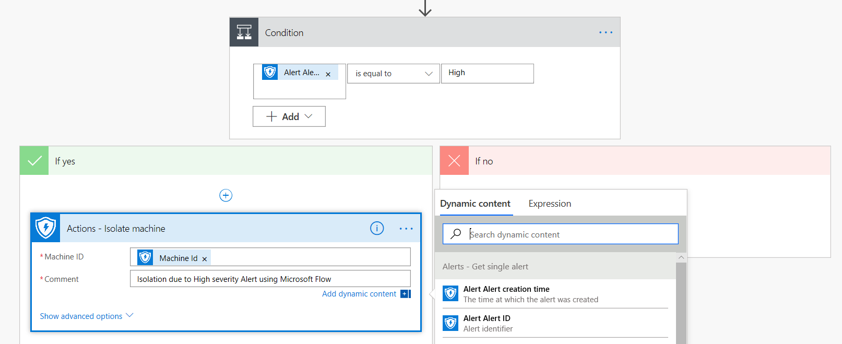Open the Condition card ellipsis menu
842x344 pixels.
coord(606,32)
